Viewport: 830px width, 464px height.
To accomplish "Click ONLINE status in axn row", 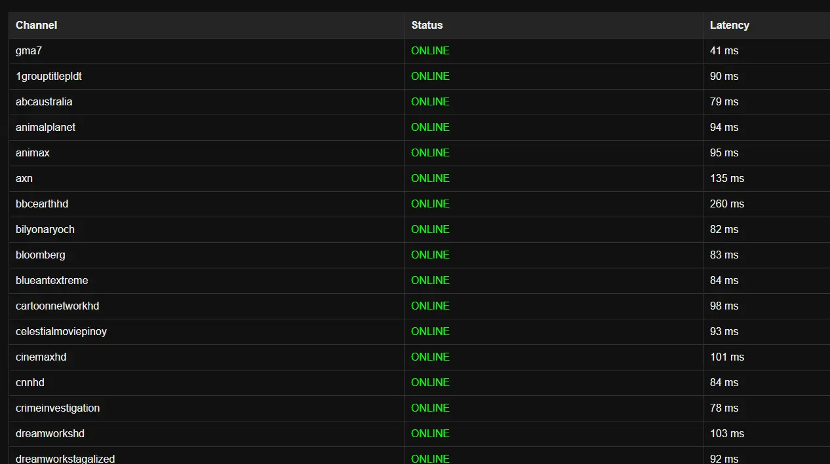I will [430, 178].
